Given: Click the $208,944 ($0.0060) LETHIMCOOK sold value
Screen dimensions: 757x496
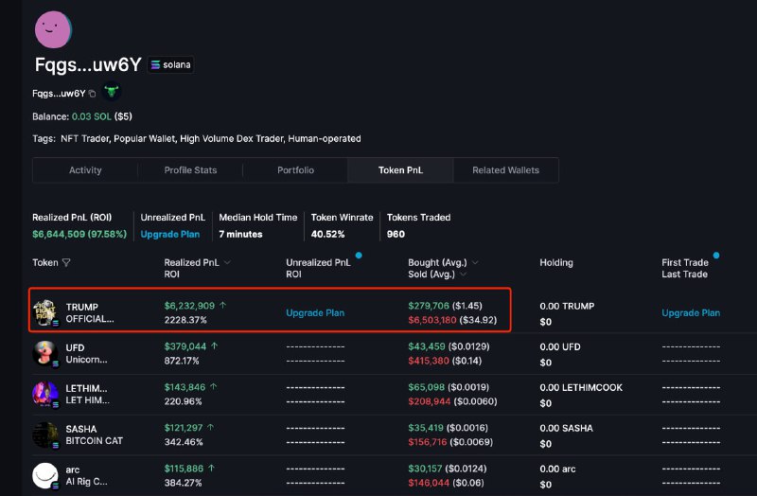Looking at the screenshot, I should coord(452,401).
